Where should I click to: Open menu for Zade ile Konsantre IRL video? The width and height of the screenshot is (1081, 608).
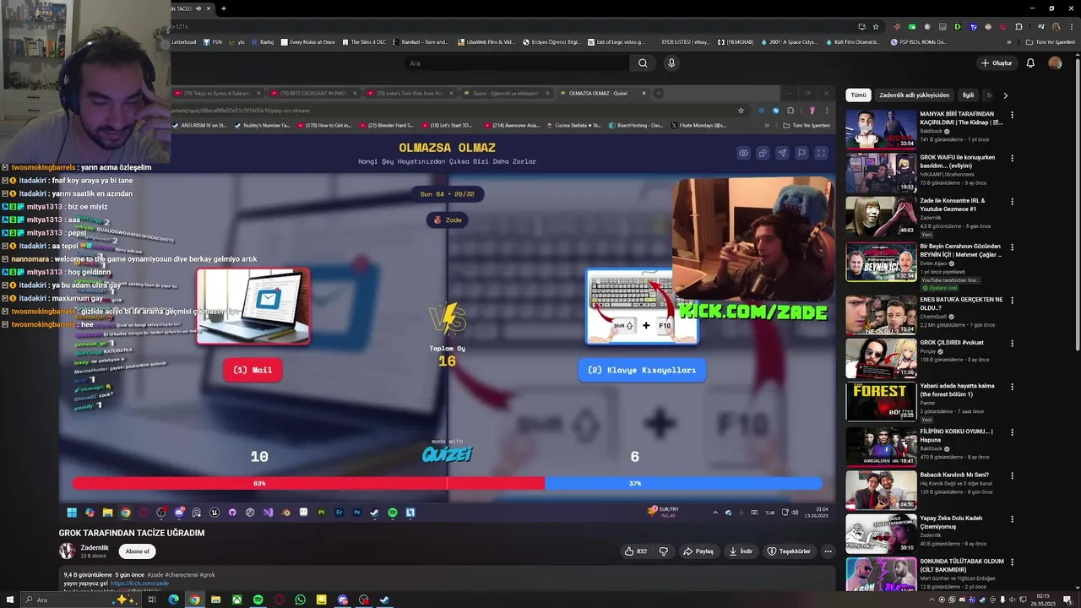tap(1012, 202)
